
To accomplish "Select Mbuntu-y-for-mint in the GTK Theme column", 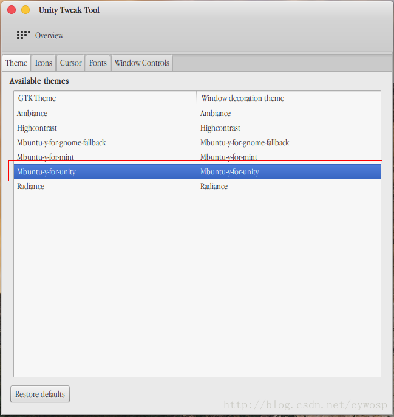I will tap(46, 157).
